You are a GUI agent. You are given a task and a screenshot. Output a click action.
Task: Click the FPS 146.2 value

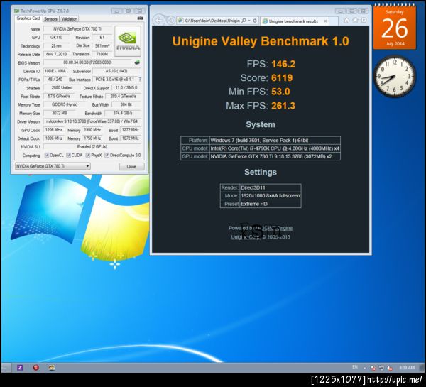click(283, 64)
